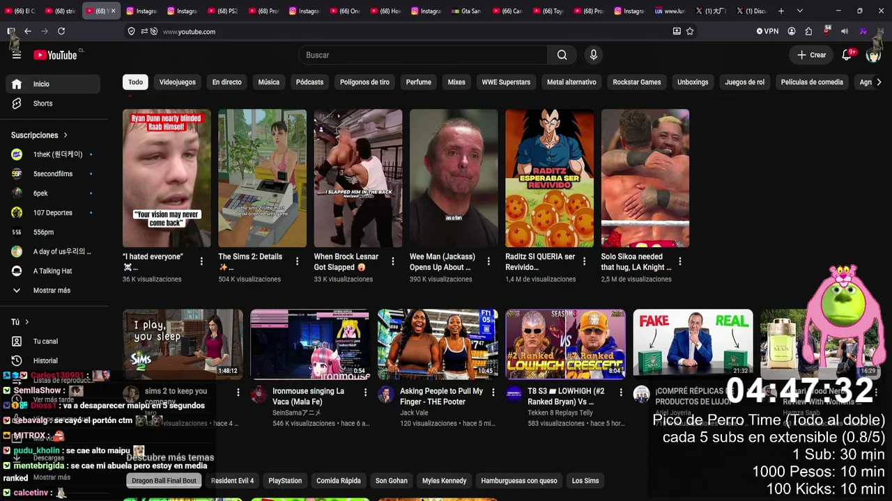892x501 pixels.
Task: Open the Wee Man (Jackass) short thumbnail
Action: tap(454, 178)
